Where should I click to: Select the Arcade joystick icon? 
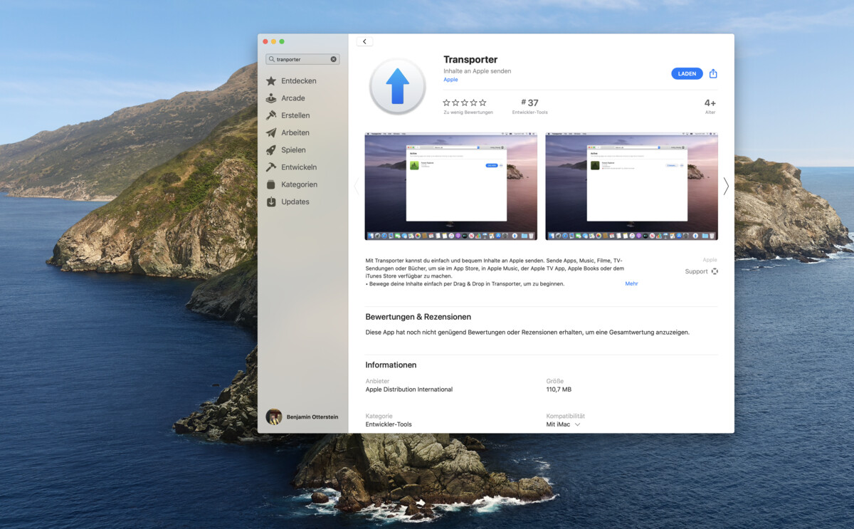point(273,98)
